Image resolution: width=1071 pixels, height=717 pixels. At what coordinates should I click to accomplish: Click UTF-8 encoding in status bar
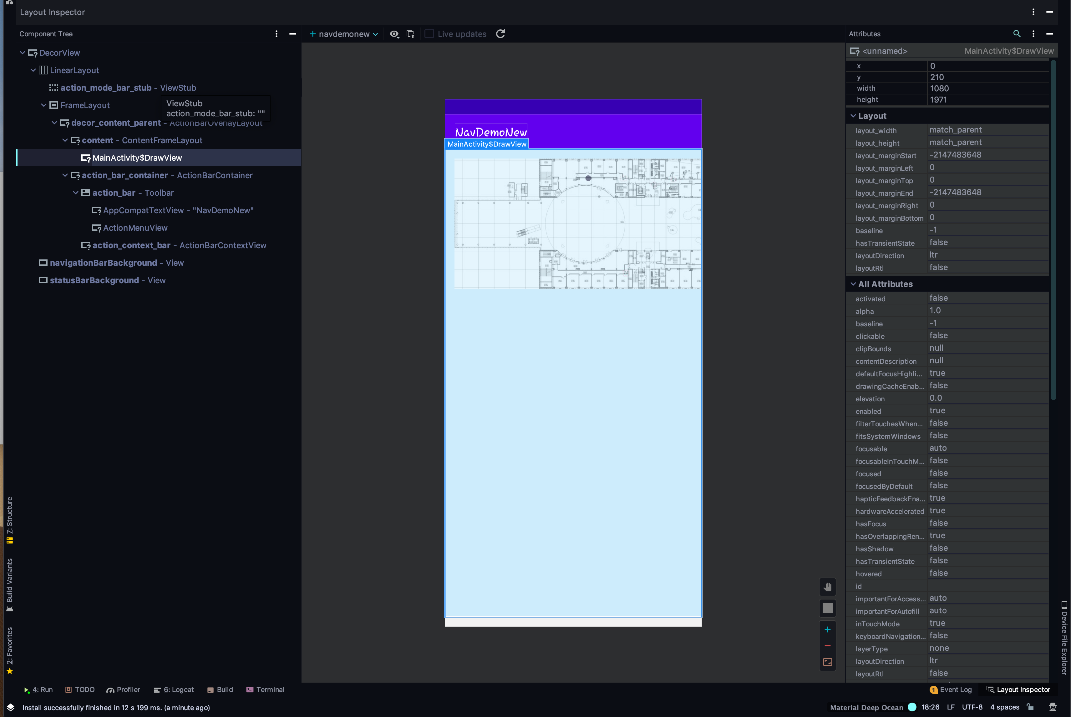972,707
